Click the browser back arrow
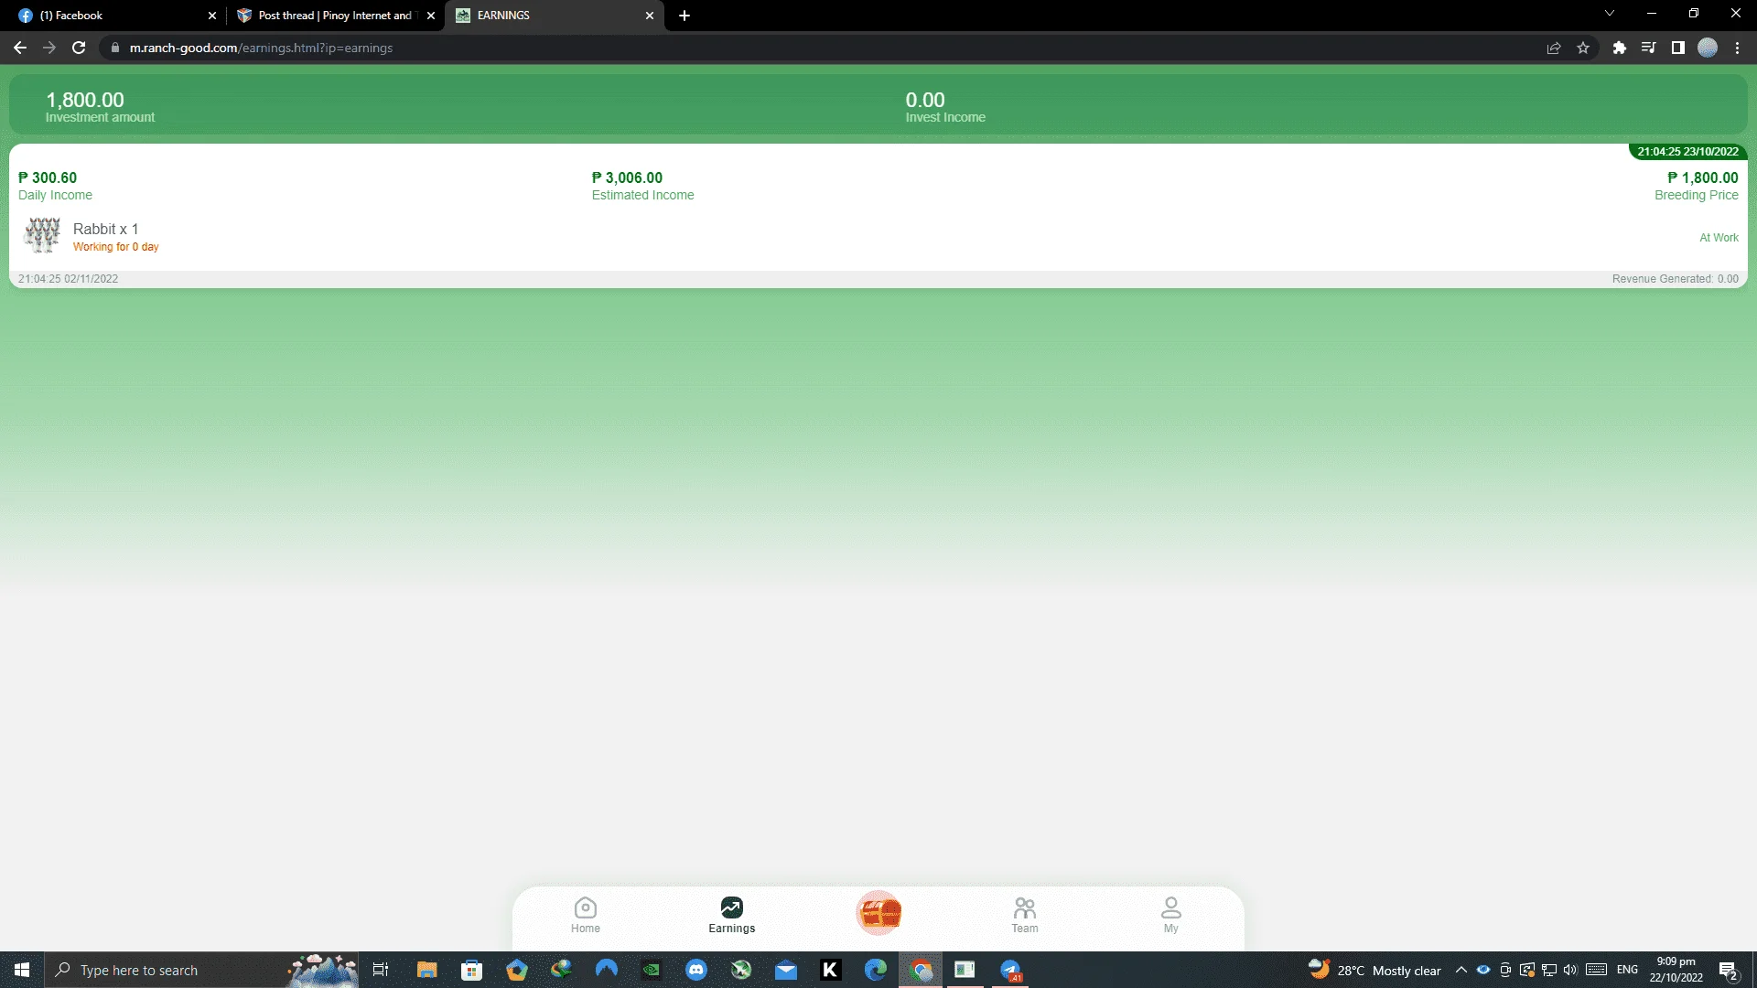This screenshot has width=1757, height=988. click(20, 48)
